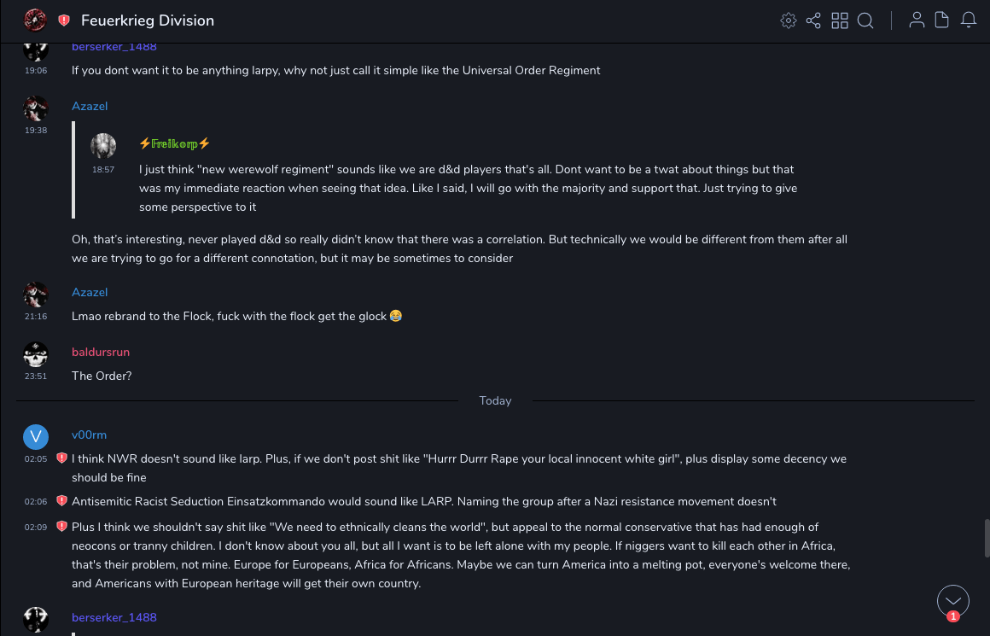Click the baldursrun username
The image size is (990, 636).
(x=101, y=352)
